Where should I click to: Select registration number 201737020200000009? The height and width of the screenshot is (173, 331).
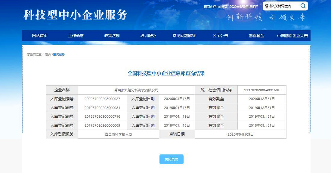point(102,125)
